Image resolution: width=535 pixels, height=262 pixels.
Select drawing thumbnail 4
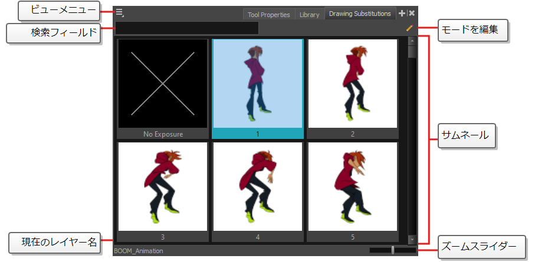click(x=258, y=191)
